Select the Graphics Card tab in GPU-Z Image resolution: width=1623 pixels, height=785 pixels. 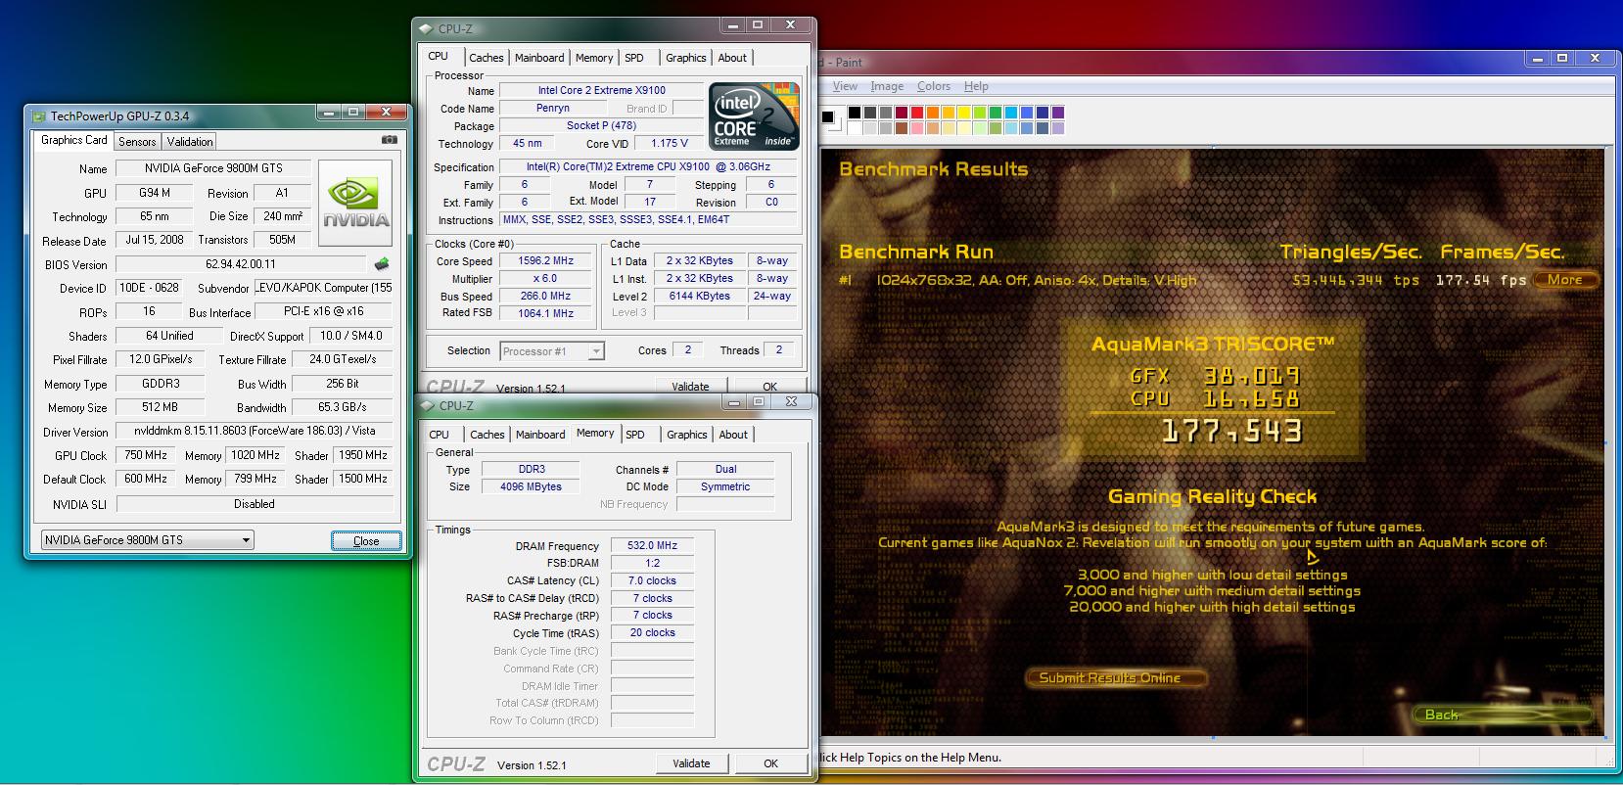coord(73,140)
